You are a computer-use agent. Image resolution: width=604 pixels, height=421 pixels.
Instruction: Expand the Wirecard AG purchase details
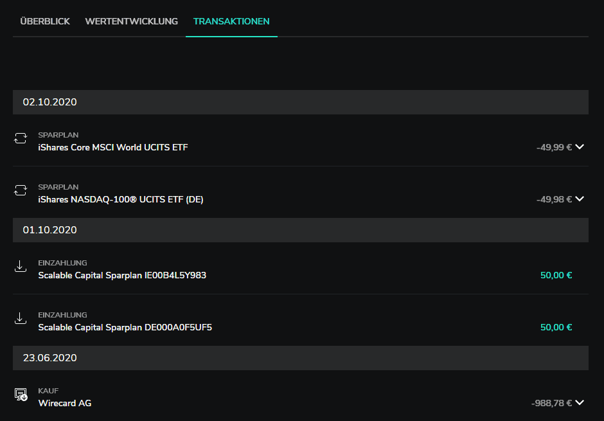(x=580, y=402)
